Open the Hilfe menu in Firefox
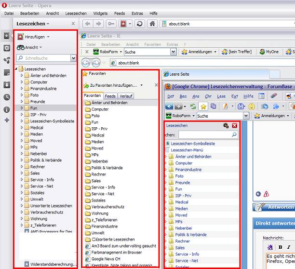295x269 pixels. tap(248, 96)
